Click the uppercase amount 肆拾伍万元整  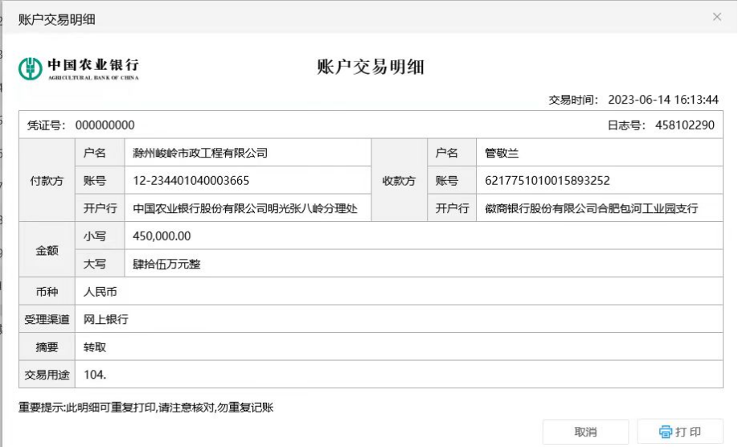click(166, 264)
